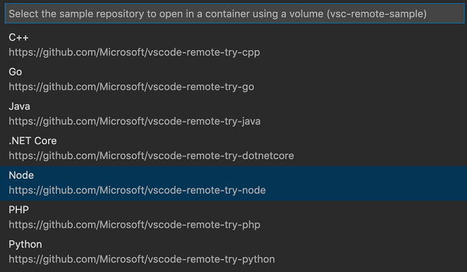467x272 pixels.
Task: Click the vscode-remote-try-cpp URL
Action: tap(134, 52)
